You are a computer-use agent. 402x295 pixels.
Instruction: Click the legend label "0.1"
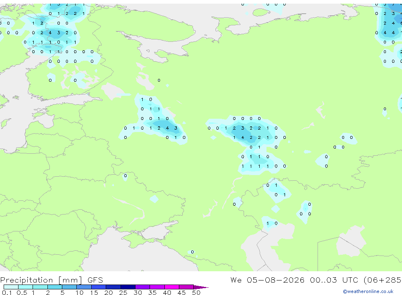pos(7,293)
